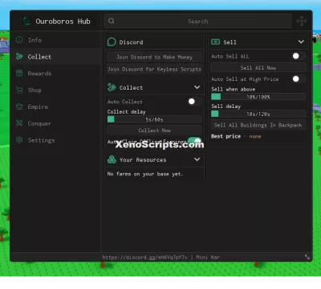This screenshot has height=289, width=321.
Task: Click Join Discord to Make Money
Action: point(154,57)
